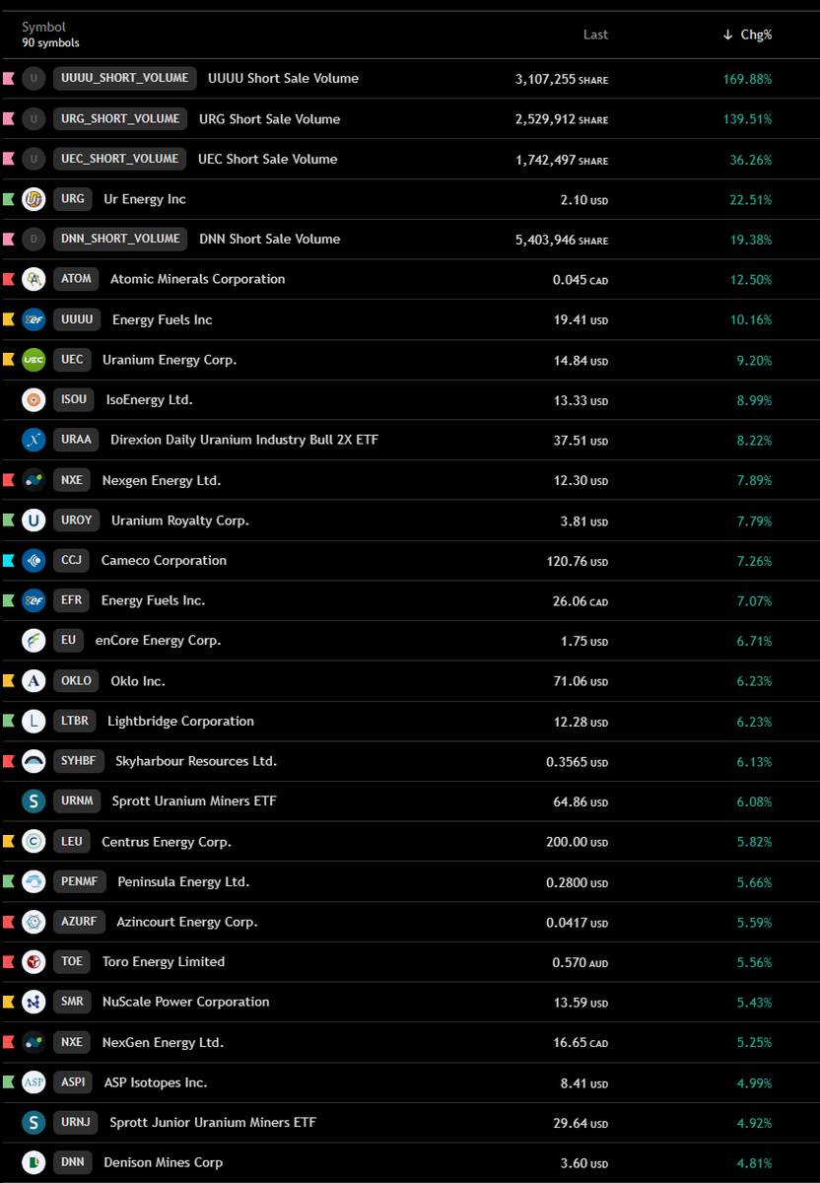Click the Direxion URAA ETF logo

(34, 440)
